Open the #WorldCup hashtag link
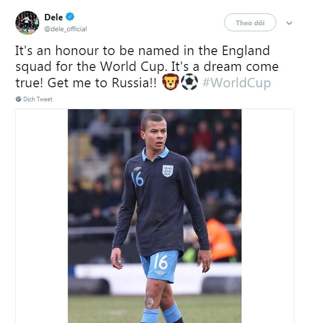 [237, 83]
